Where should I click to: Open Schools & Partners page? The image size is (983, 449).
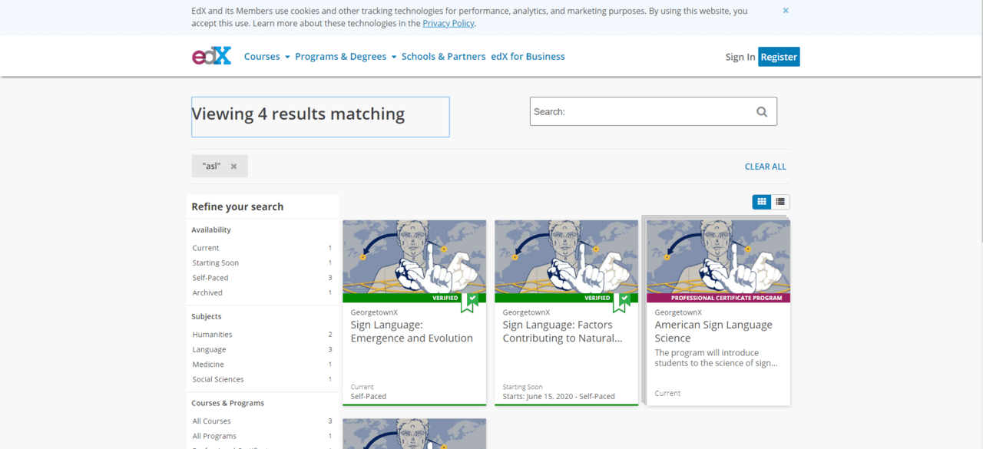[x=443, y=57]
